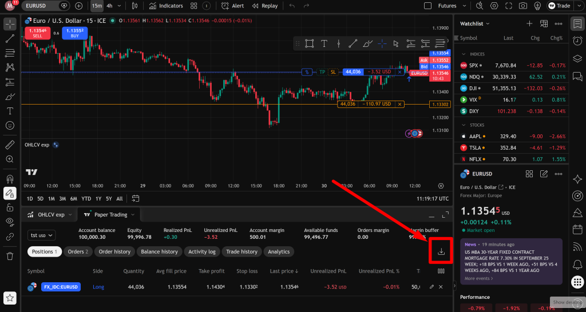The height and width of the screenshot is (312, 586).
Task: Activate the zoom in tool
Action: pos(10,159)
